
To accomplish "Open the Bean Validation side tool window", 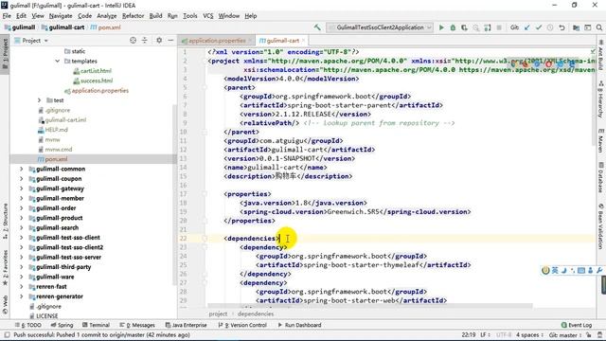I will coord(601,225).
